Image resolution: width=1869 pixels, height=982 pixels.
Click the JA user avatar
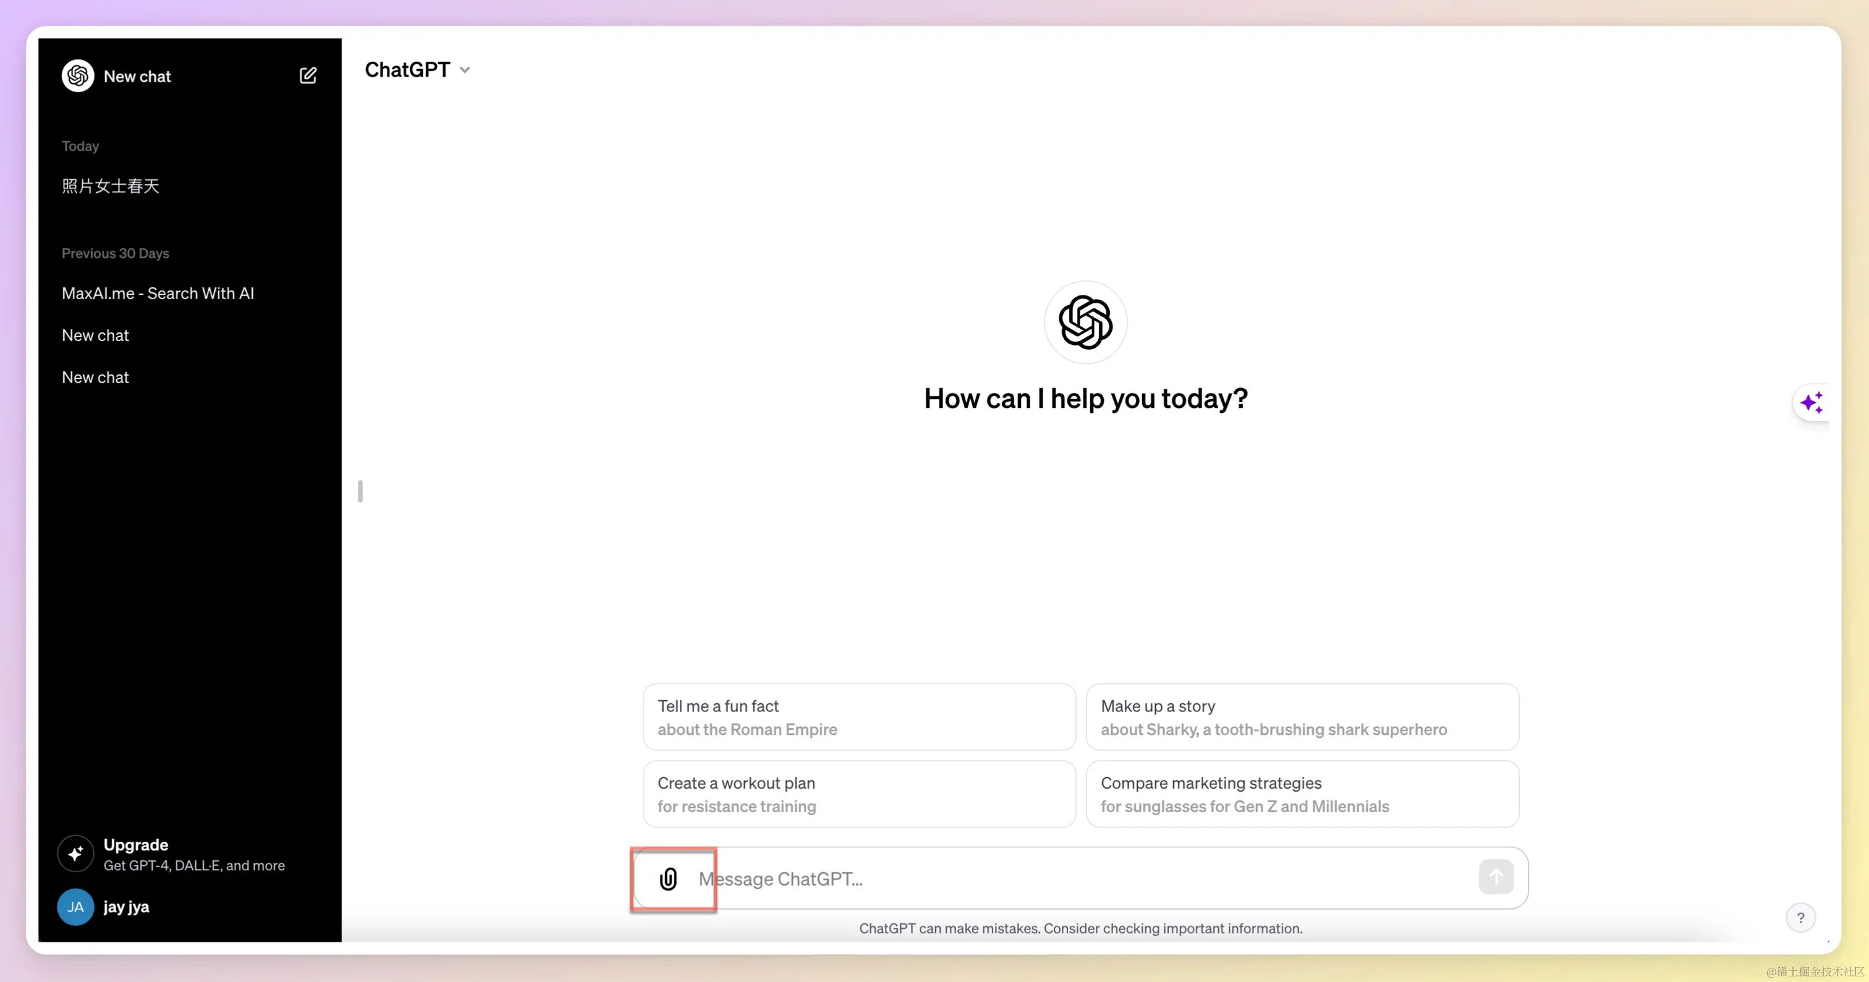click(76, 907)
